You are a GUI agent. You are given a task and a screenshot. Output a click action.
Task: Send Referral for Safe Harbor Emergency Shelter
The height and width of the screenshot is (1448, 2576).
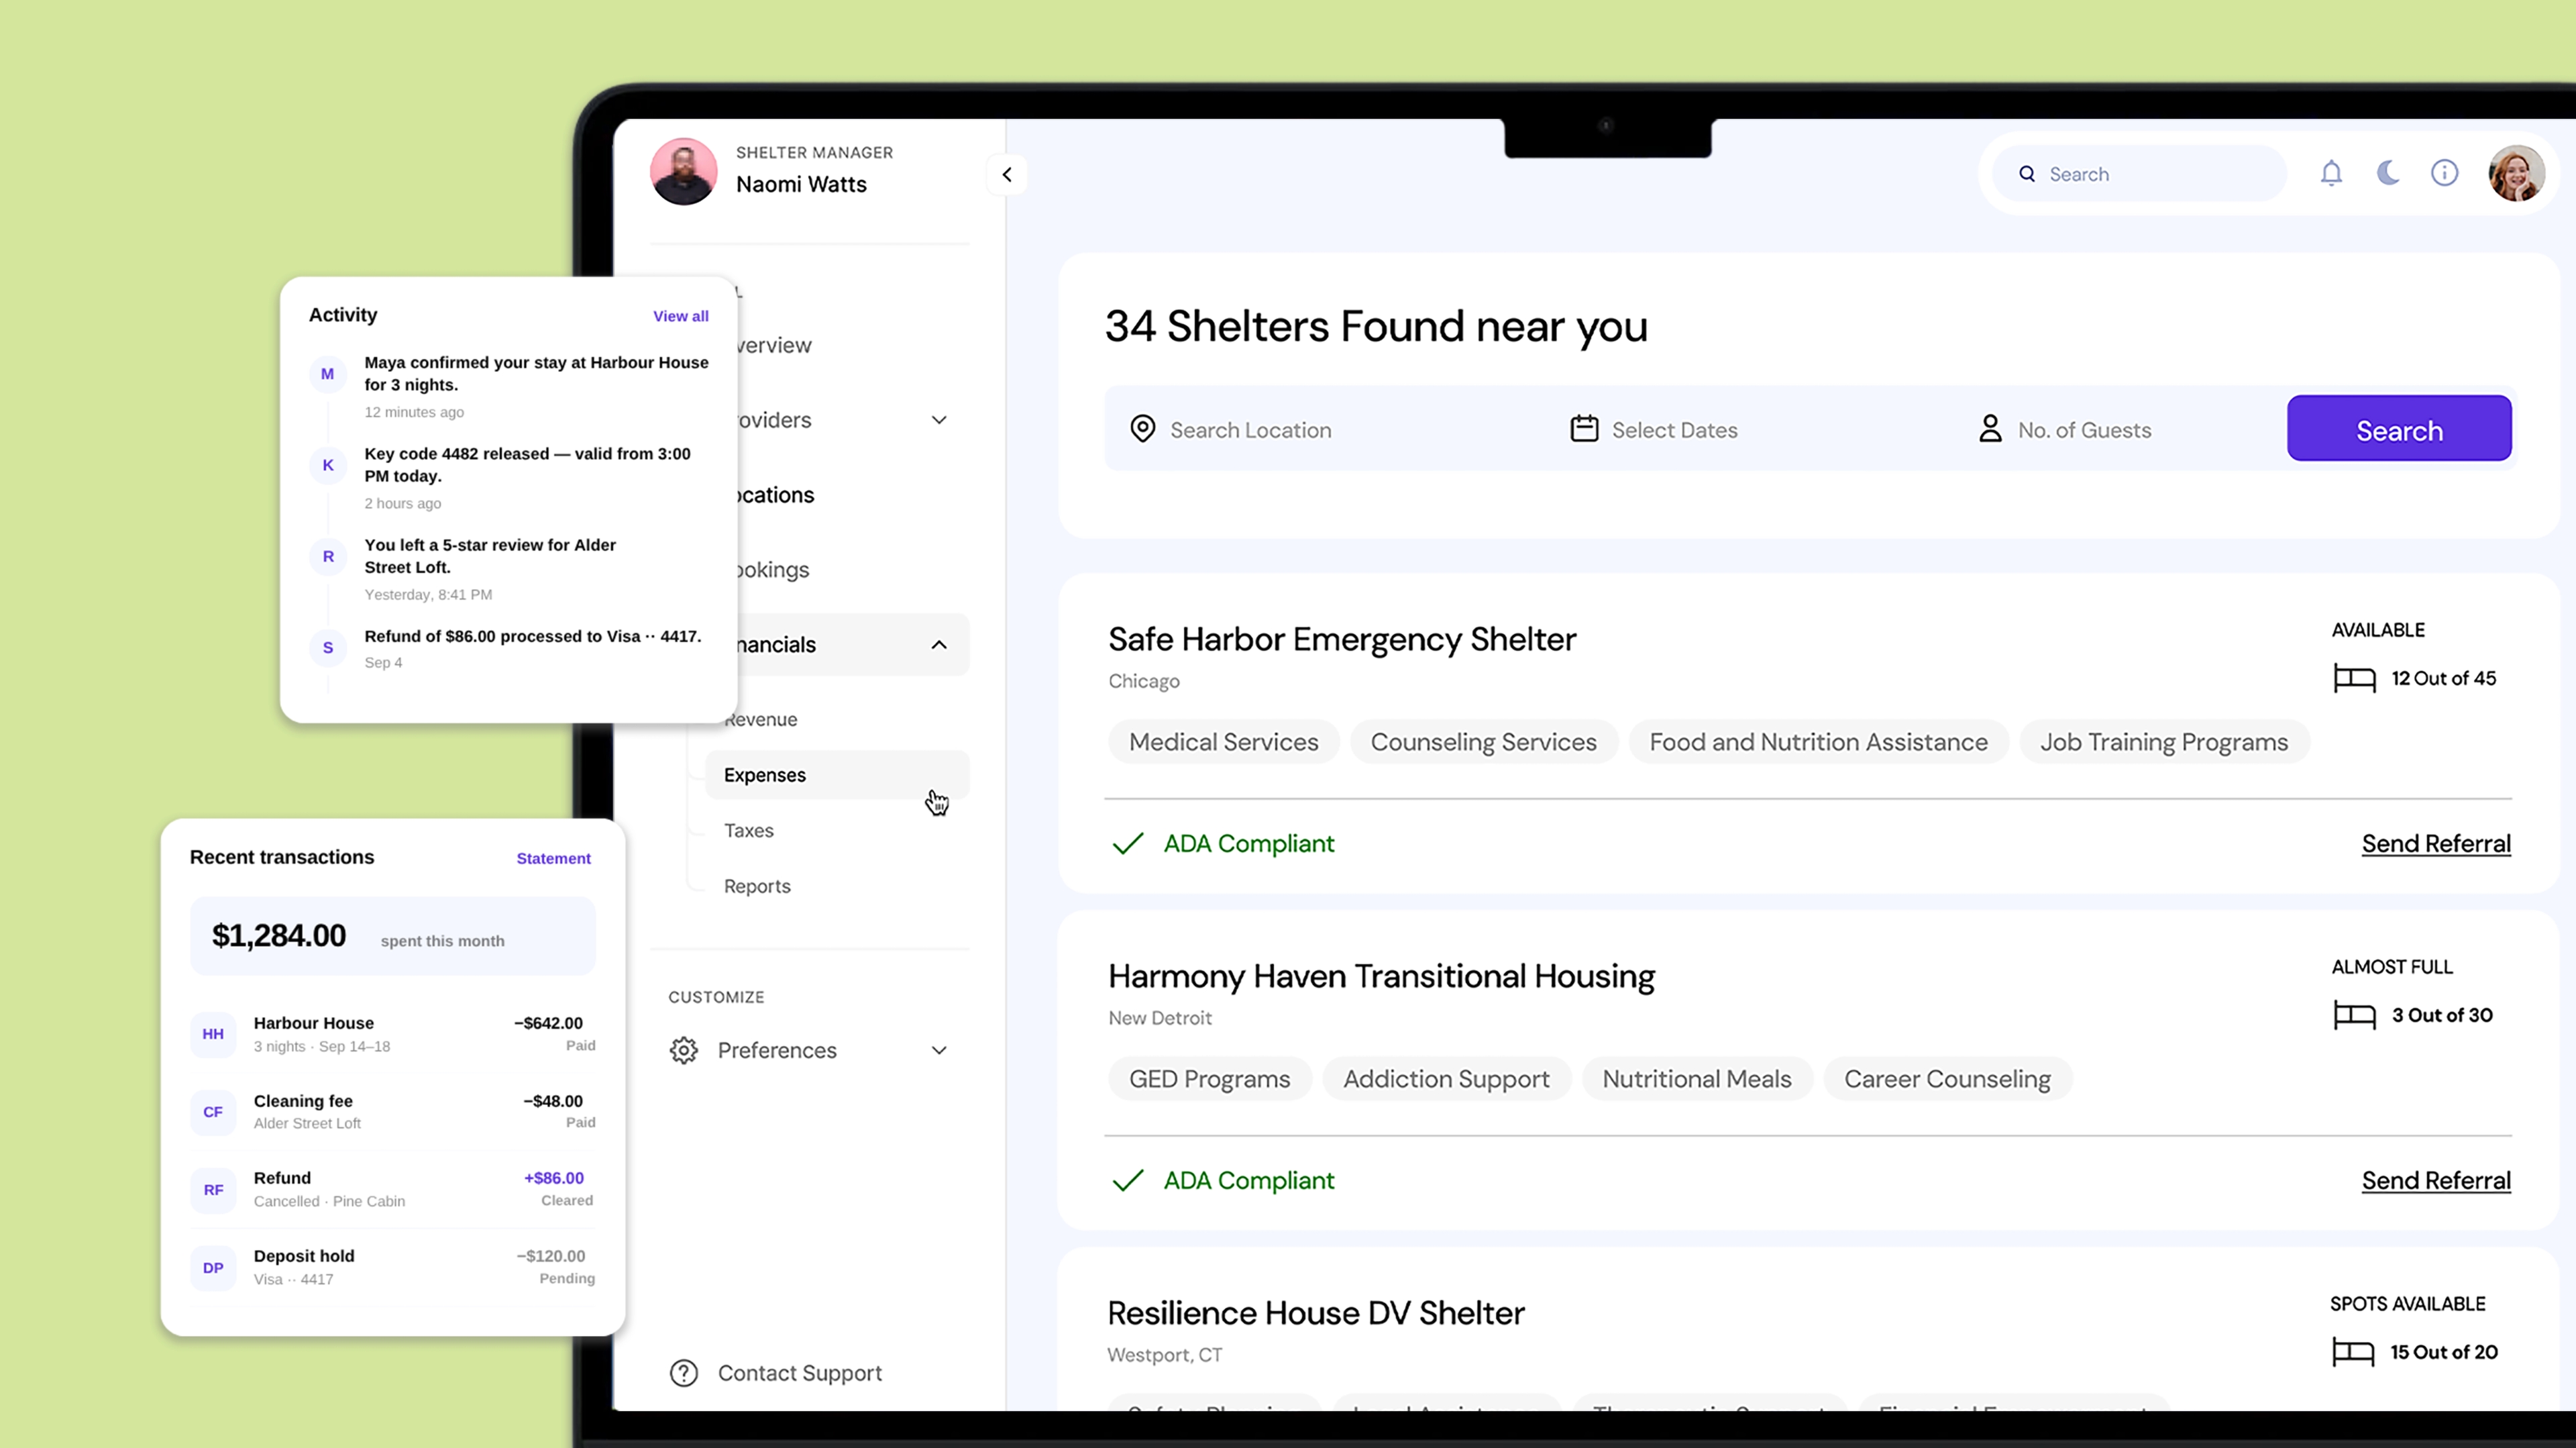[x=2436, y=844]
